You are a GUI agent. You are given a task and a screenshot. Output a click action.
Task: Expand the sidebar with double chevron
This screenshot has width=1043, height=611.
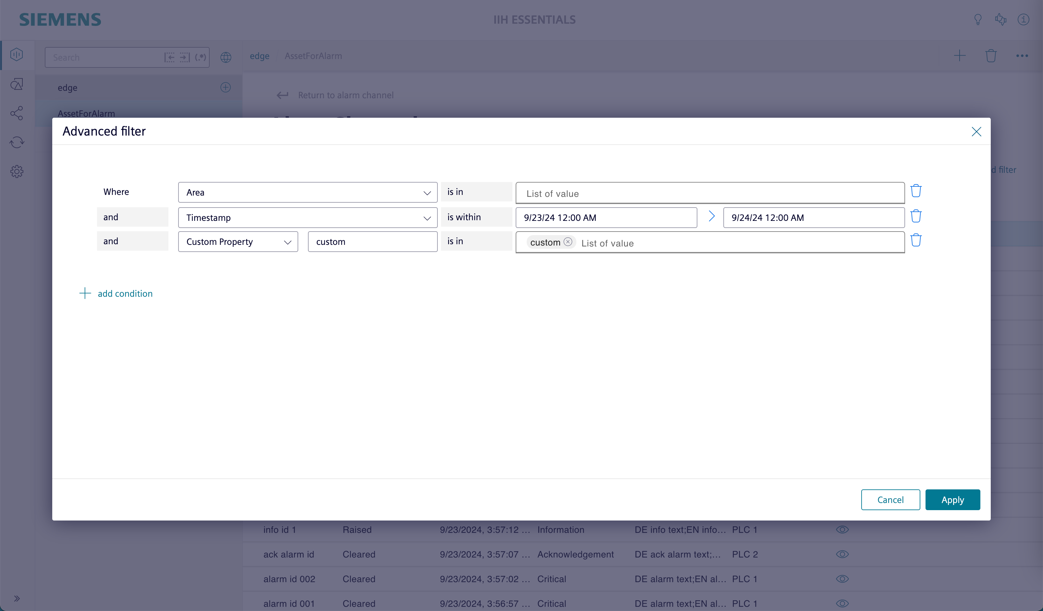(17, 599)
